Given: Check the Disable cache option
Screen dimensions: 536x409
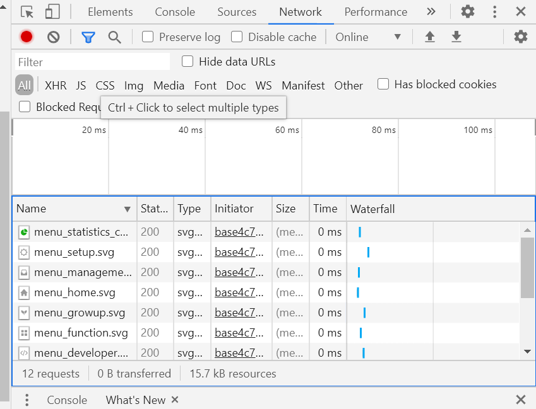Looking at the screenshot, I should pos(237,37).
